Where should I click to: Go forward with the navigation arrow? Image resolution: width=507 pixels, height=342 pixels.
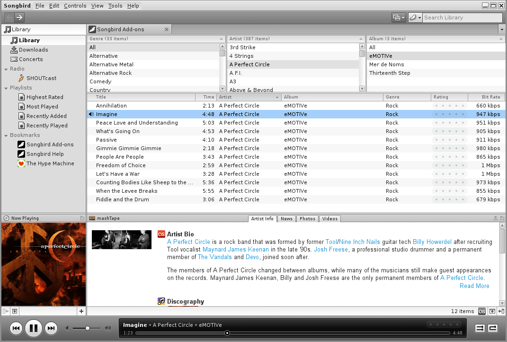pyautogui.click(x=19, y=18)
